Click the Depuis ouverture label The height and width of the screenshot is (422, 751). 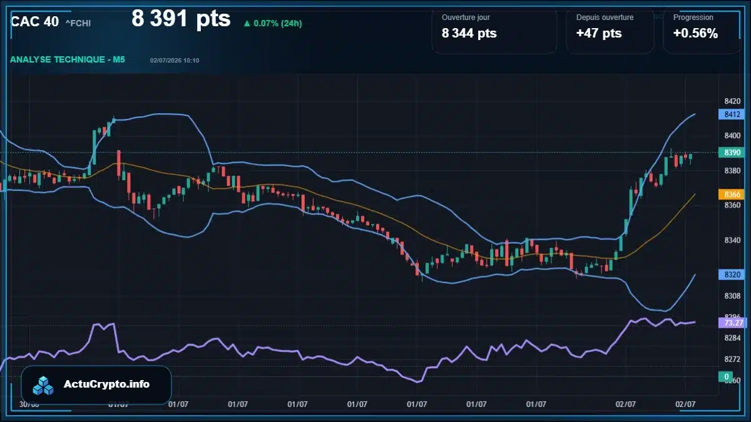[605, 18]
